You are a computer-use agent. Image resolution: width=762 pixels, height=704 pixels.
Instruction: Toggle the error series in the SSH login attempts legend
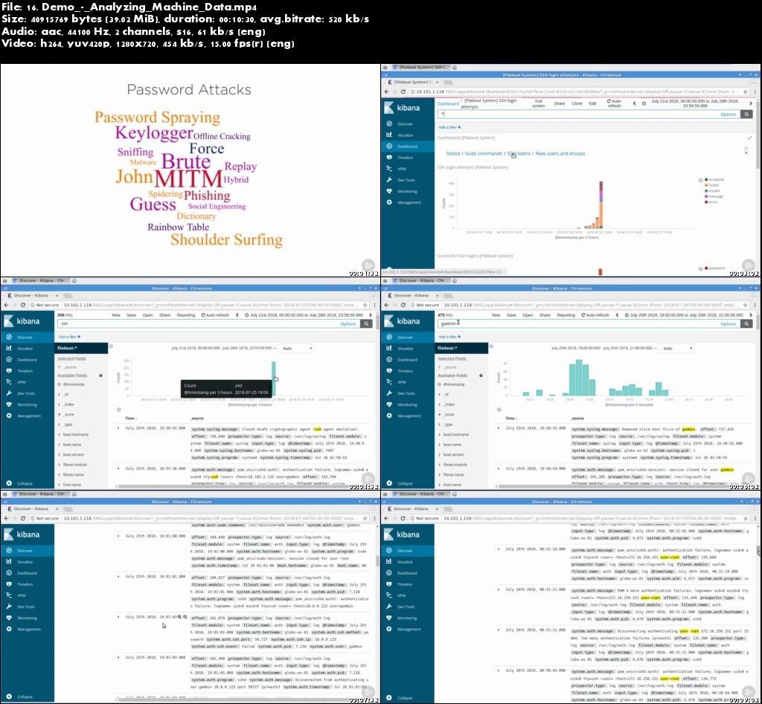click(711, 202)
